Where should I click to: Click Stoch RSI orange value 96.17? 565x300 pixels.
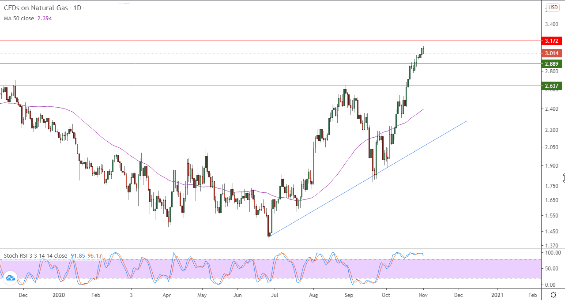point(95,255)
